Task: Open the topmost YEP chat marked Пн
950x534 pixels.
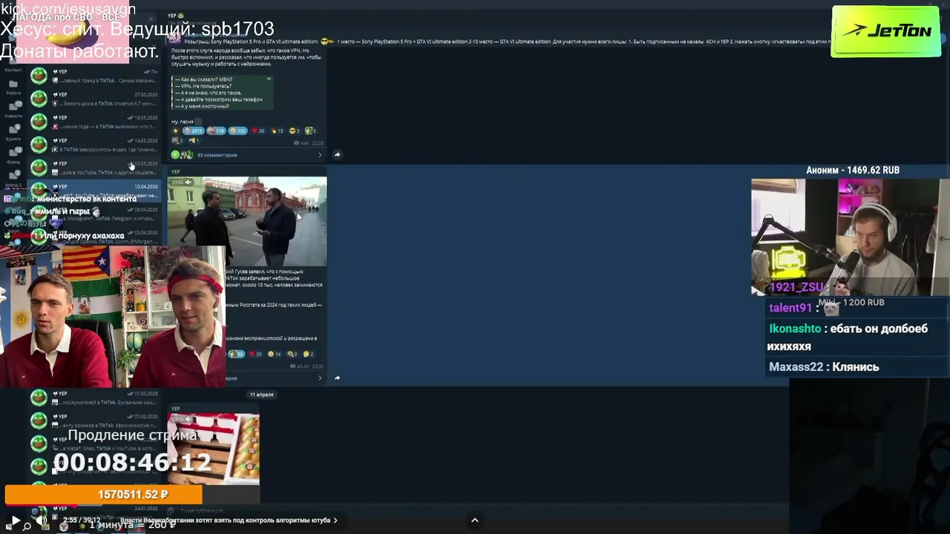Action: (x=94, y=76)
